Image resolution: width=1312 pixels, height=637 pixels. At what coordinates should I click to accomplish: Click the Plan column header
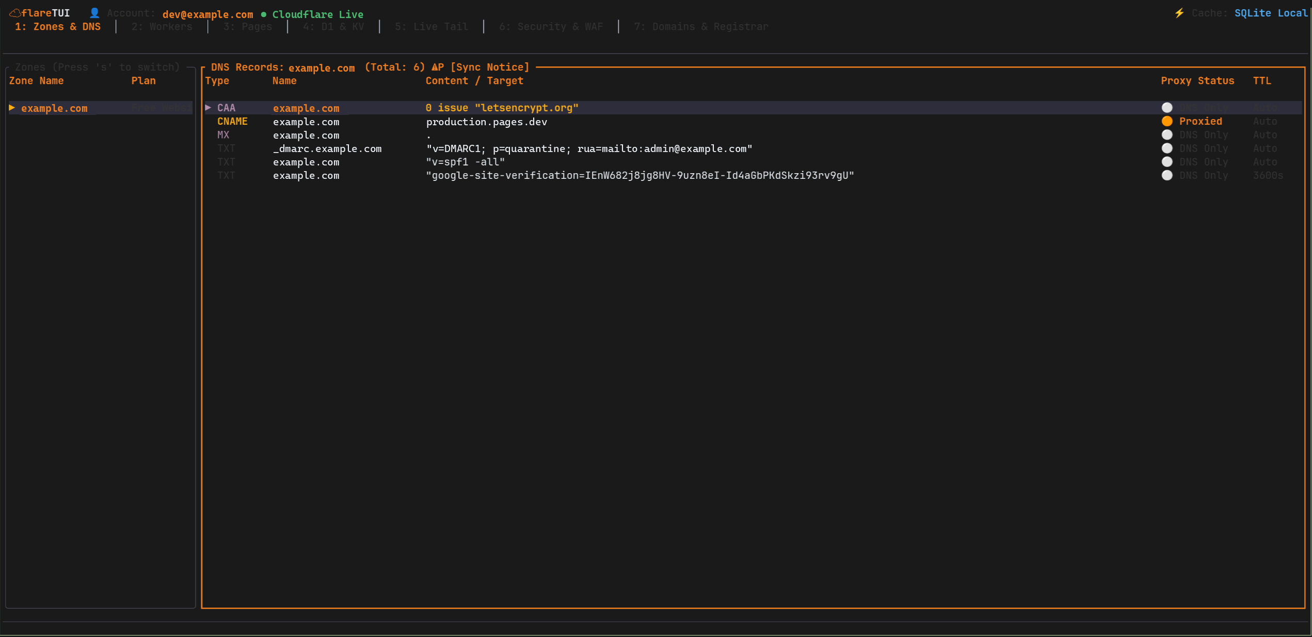coord(143,81)
